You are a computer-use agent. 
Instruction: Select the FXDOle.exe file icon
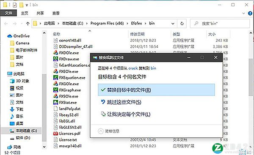[x=55, y=53]
